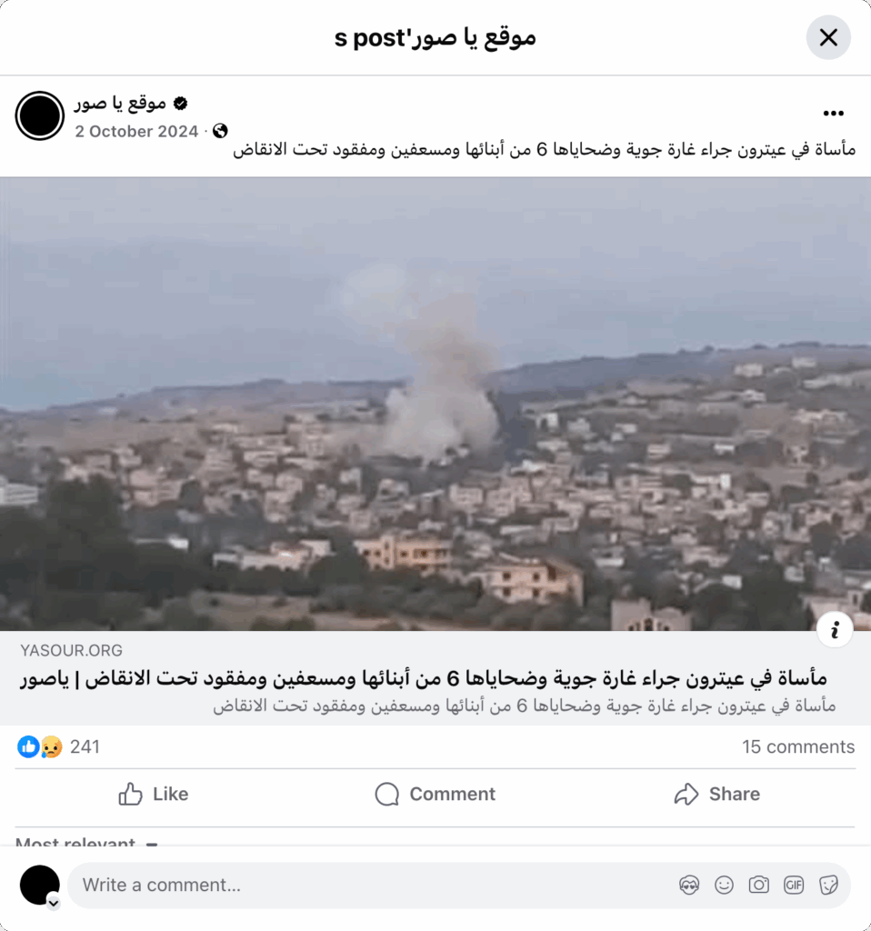This screenshot has width=871, height=931.
Task: Like this post
Action: coord(153,794)
